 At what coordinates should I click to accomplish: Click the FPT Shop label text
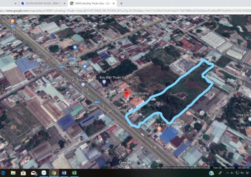pos(77,43)
